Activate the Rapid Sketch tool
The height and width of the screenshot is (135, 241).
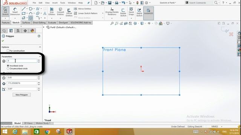[139, 12]
